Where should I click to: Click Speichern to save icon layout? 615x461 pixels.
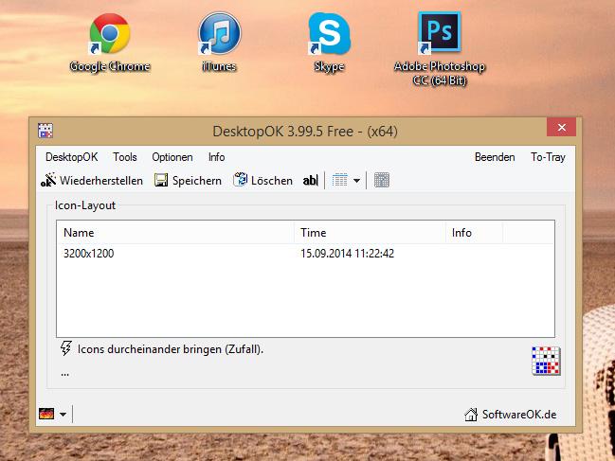[188, 180]
